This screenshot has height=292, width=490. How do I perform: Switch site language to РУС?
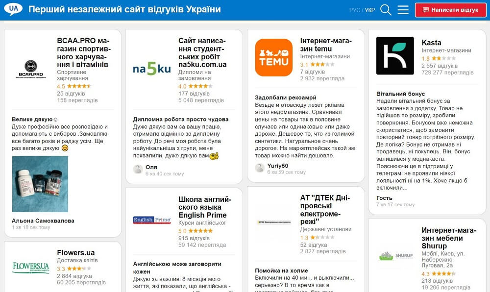pyautogui.click(x=356, y=9)
